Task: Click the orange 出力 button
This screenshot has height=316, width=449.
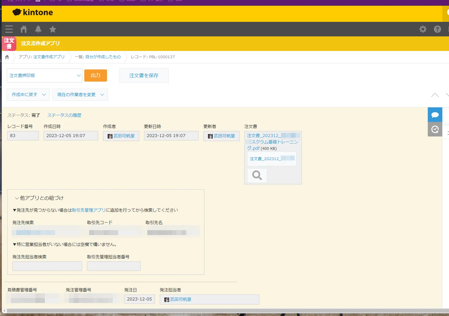Action: (x=95, y=76)
